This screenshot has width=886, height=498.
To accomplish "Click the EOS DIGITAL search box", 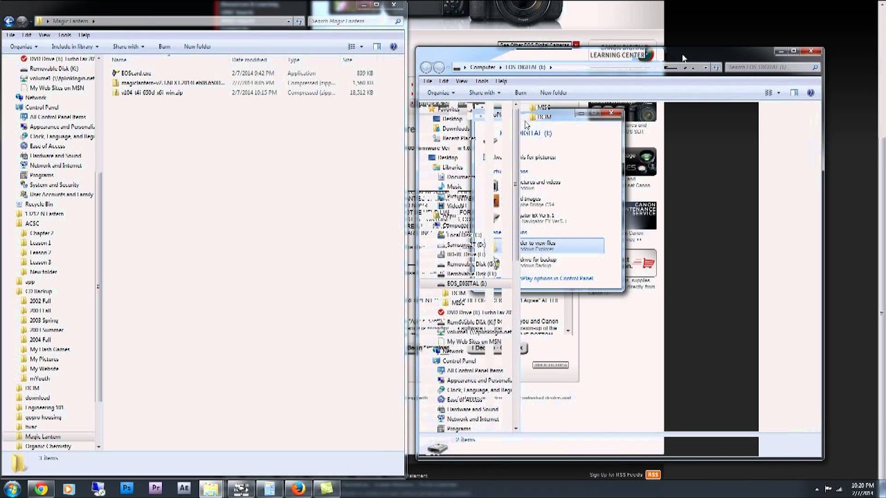I will [772, 67].
